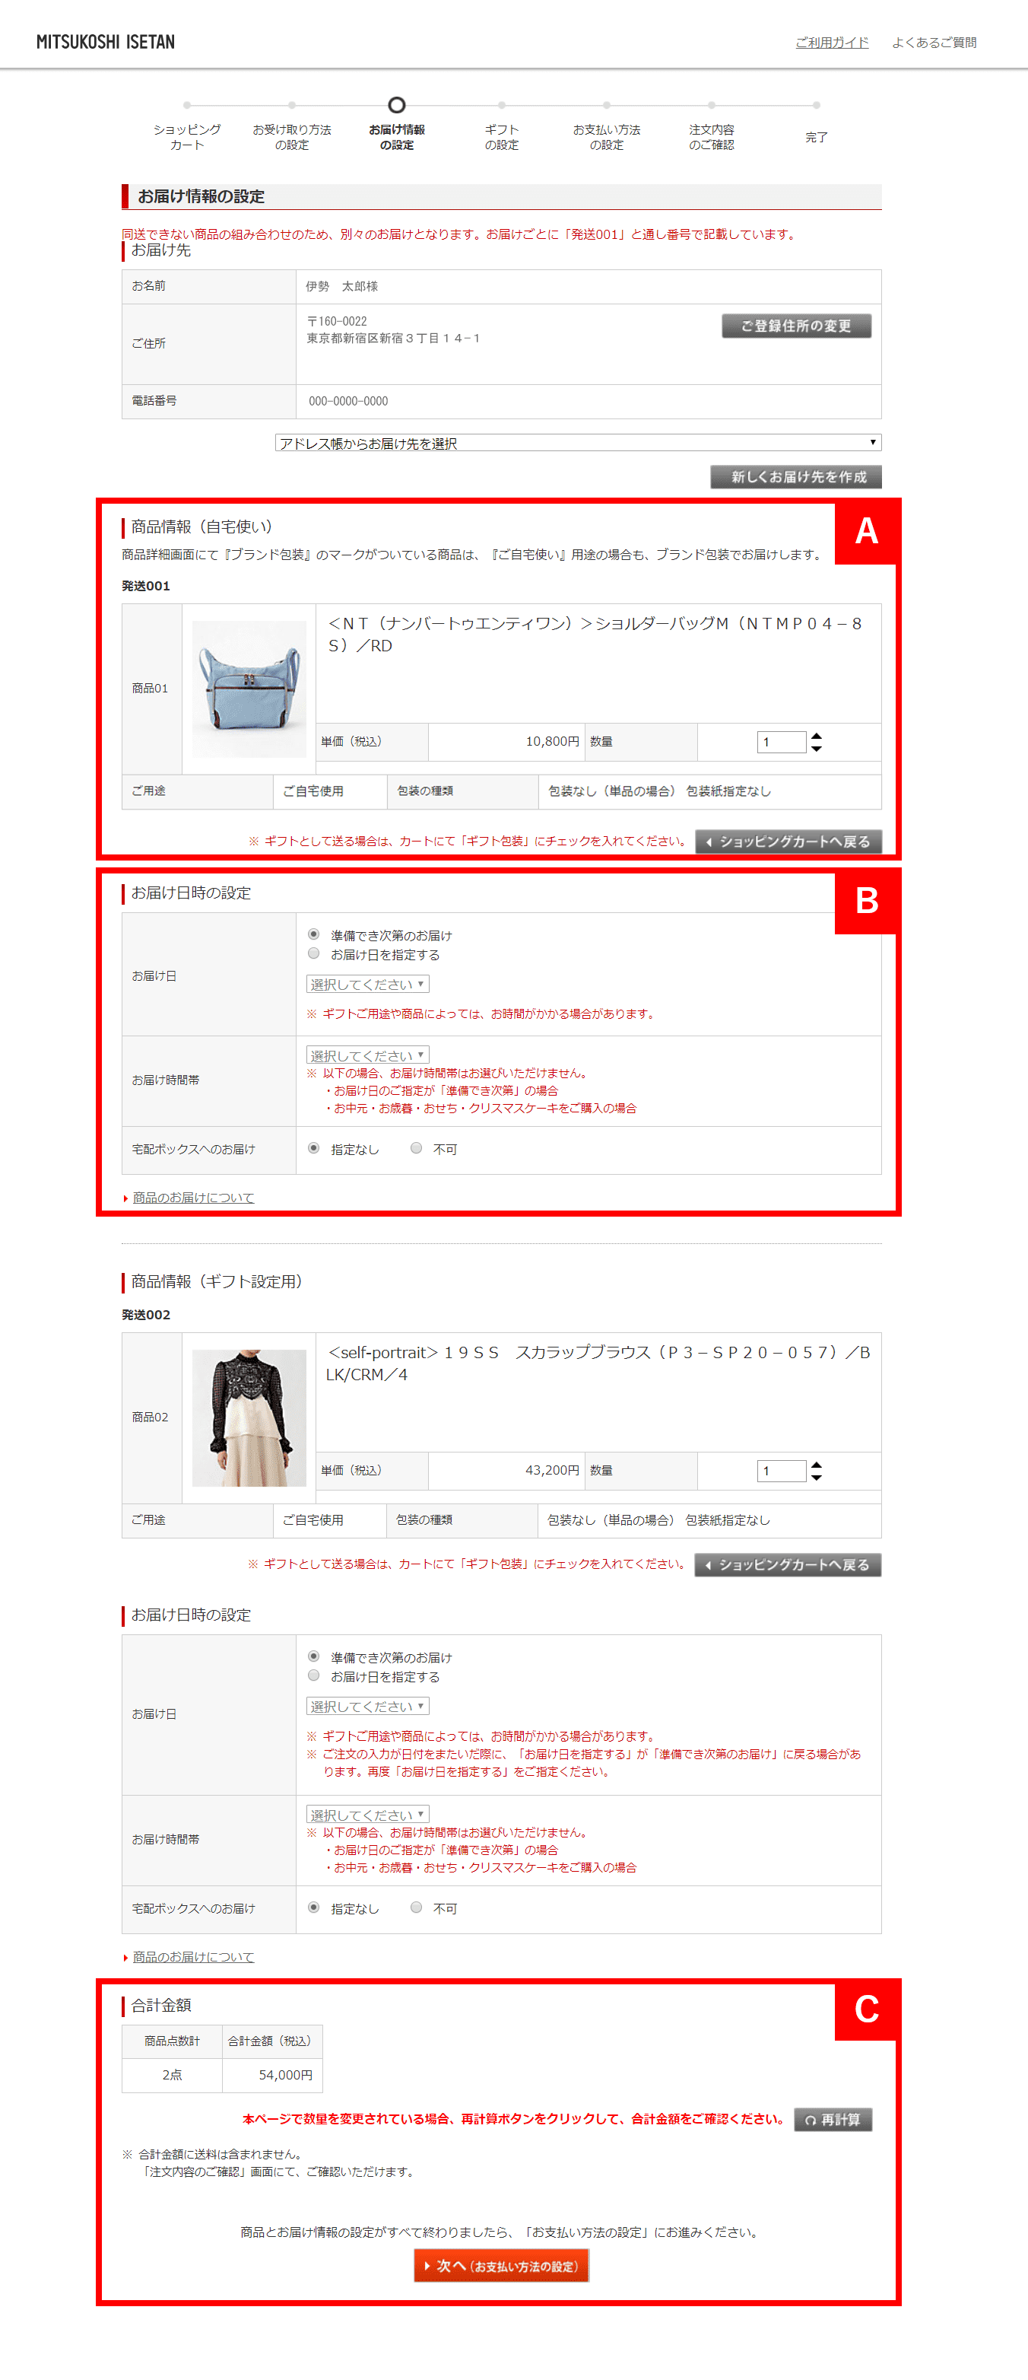The width and height of the screenshot is (1028, 2380).
Task: Click quantity input field for shoulder bag
Action: click(782, 742)
